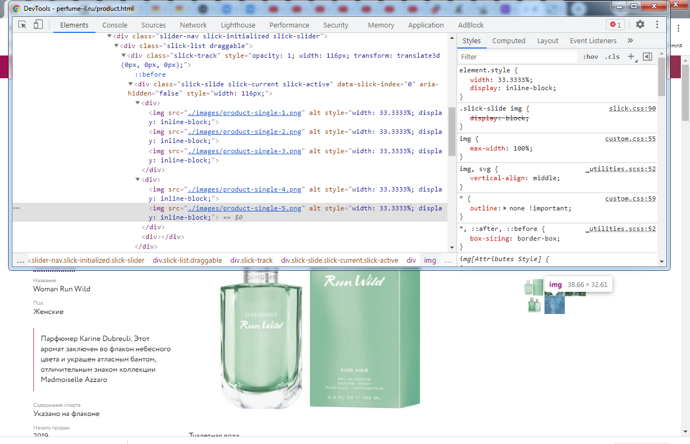690x444 pixels.
Task: Select the Styles tab
Action: click(x=472, y=40)
